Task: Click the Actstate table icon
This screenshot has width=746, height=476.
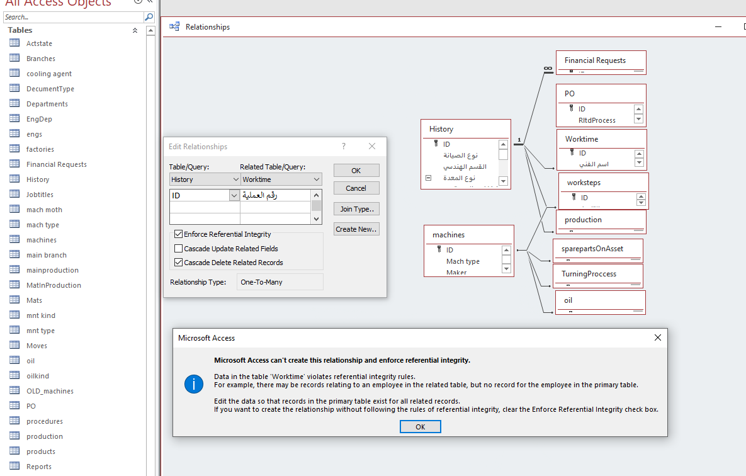Action: 14,43
